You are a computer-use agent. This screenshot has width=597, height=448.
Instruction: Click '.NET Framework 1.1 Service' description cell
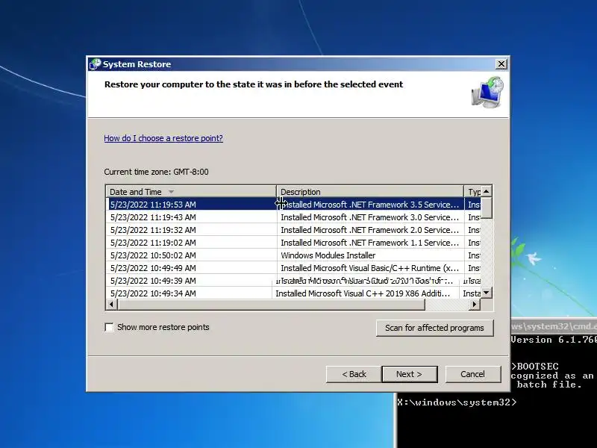click(369, 243)
